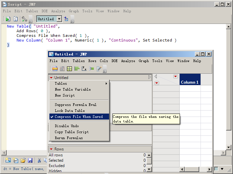Toggle Disable Undo option
Image resolution: width=233 pixels, height=174 pixels.
(x=79, y=126)
